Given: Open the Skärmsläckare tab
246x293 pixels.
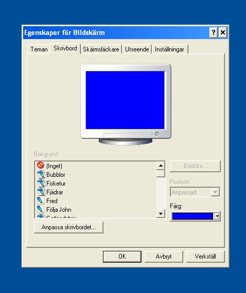Looking at the screenshot, I should coord(101,49).
